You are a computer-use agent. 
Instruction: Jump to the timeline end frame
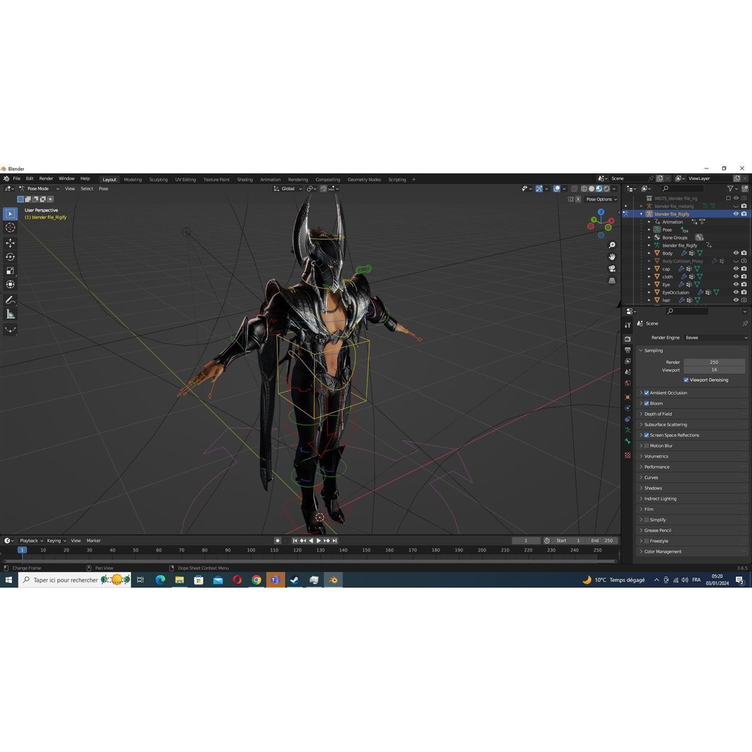[x=335, y=541]
